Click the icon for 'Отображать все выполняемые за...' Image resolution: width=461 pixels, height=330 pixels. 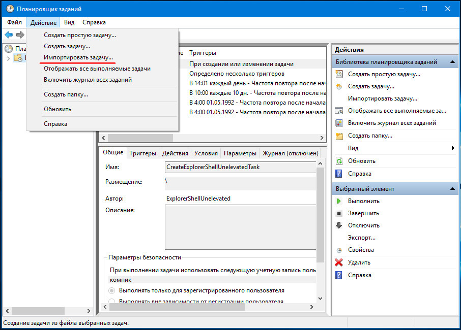(x=339, y=111)
